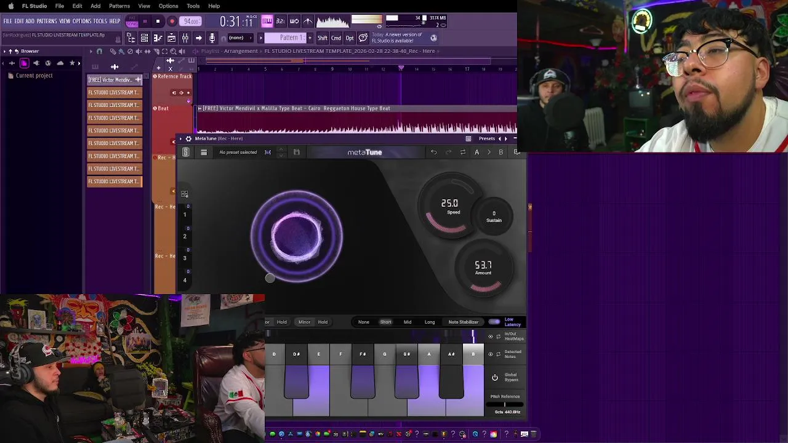Open the Presets dropdown in plugin header
Screen dimensions: 788x443
point(486,138)
